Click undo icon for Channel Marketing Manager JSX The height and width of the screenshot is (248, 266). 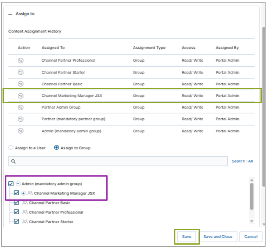coord(20,96)
